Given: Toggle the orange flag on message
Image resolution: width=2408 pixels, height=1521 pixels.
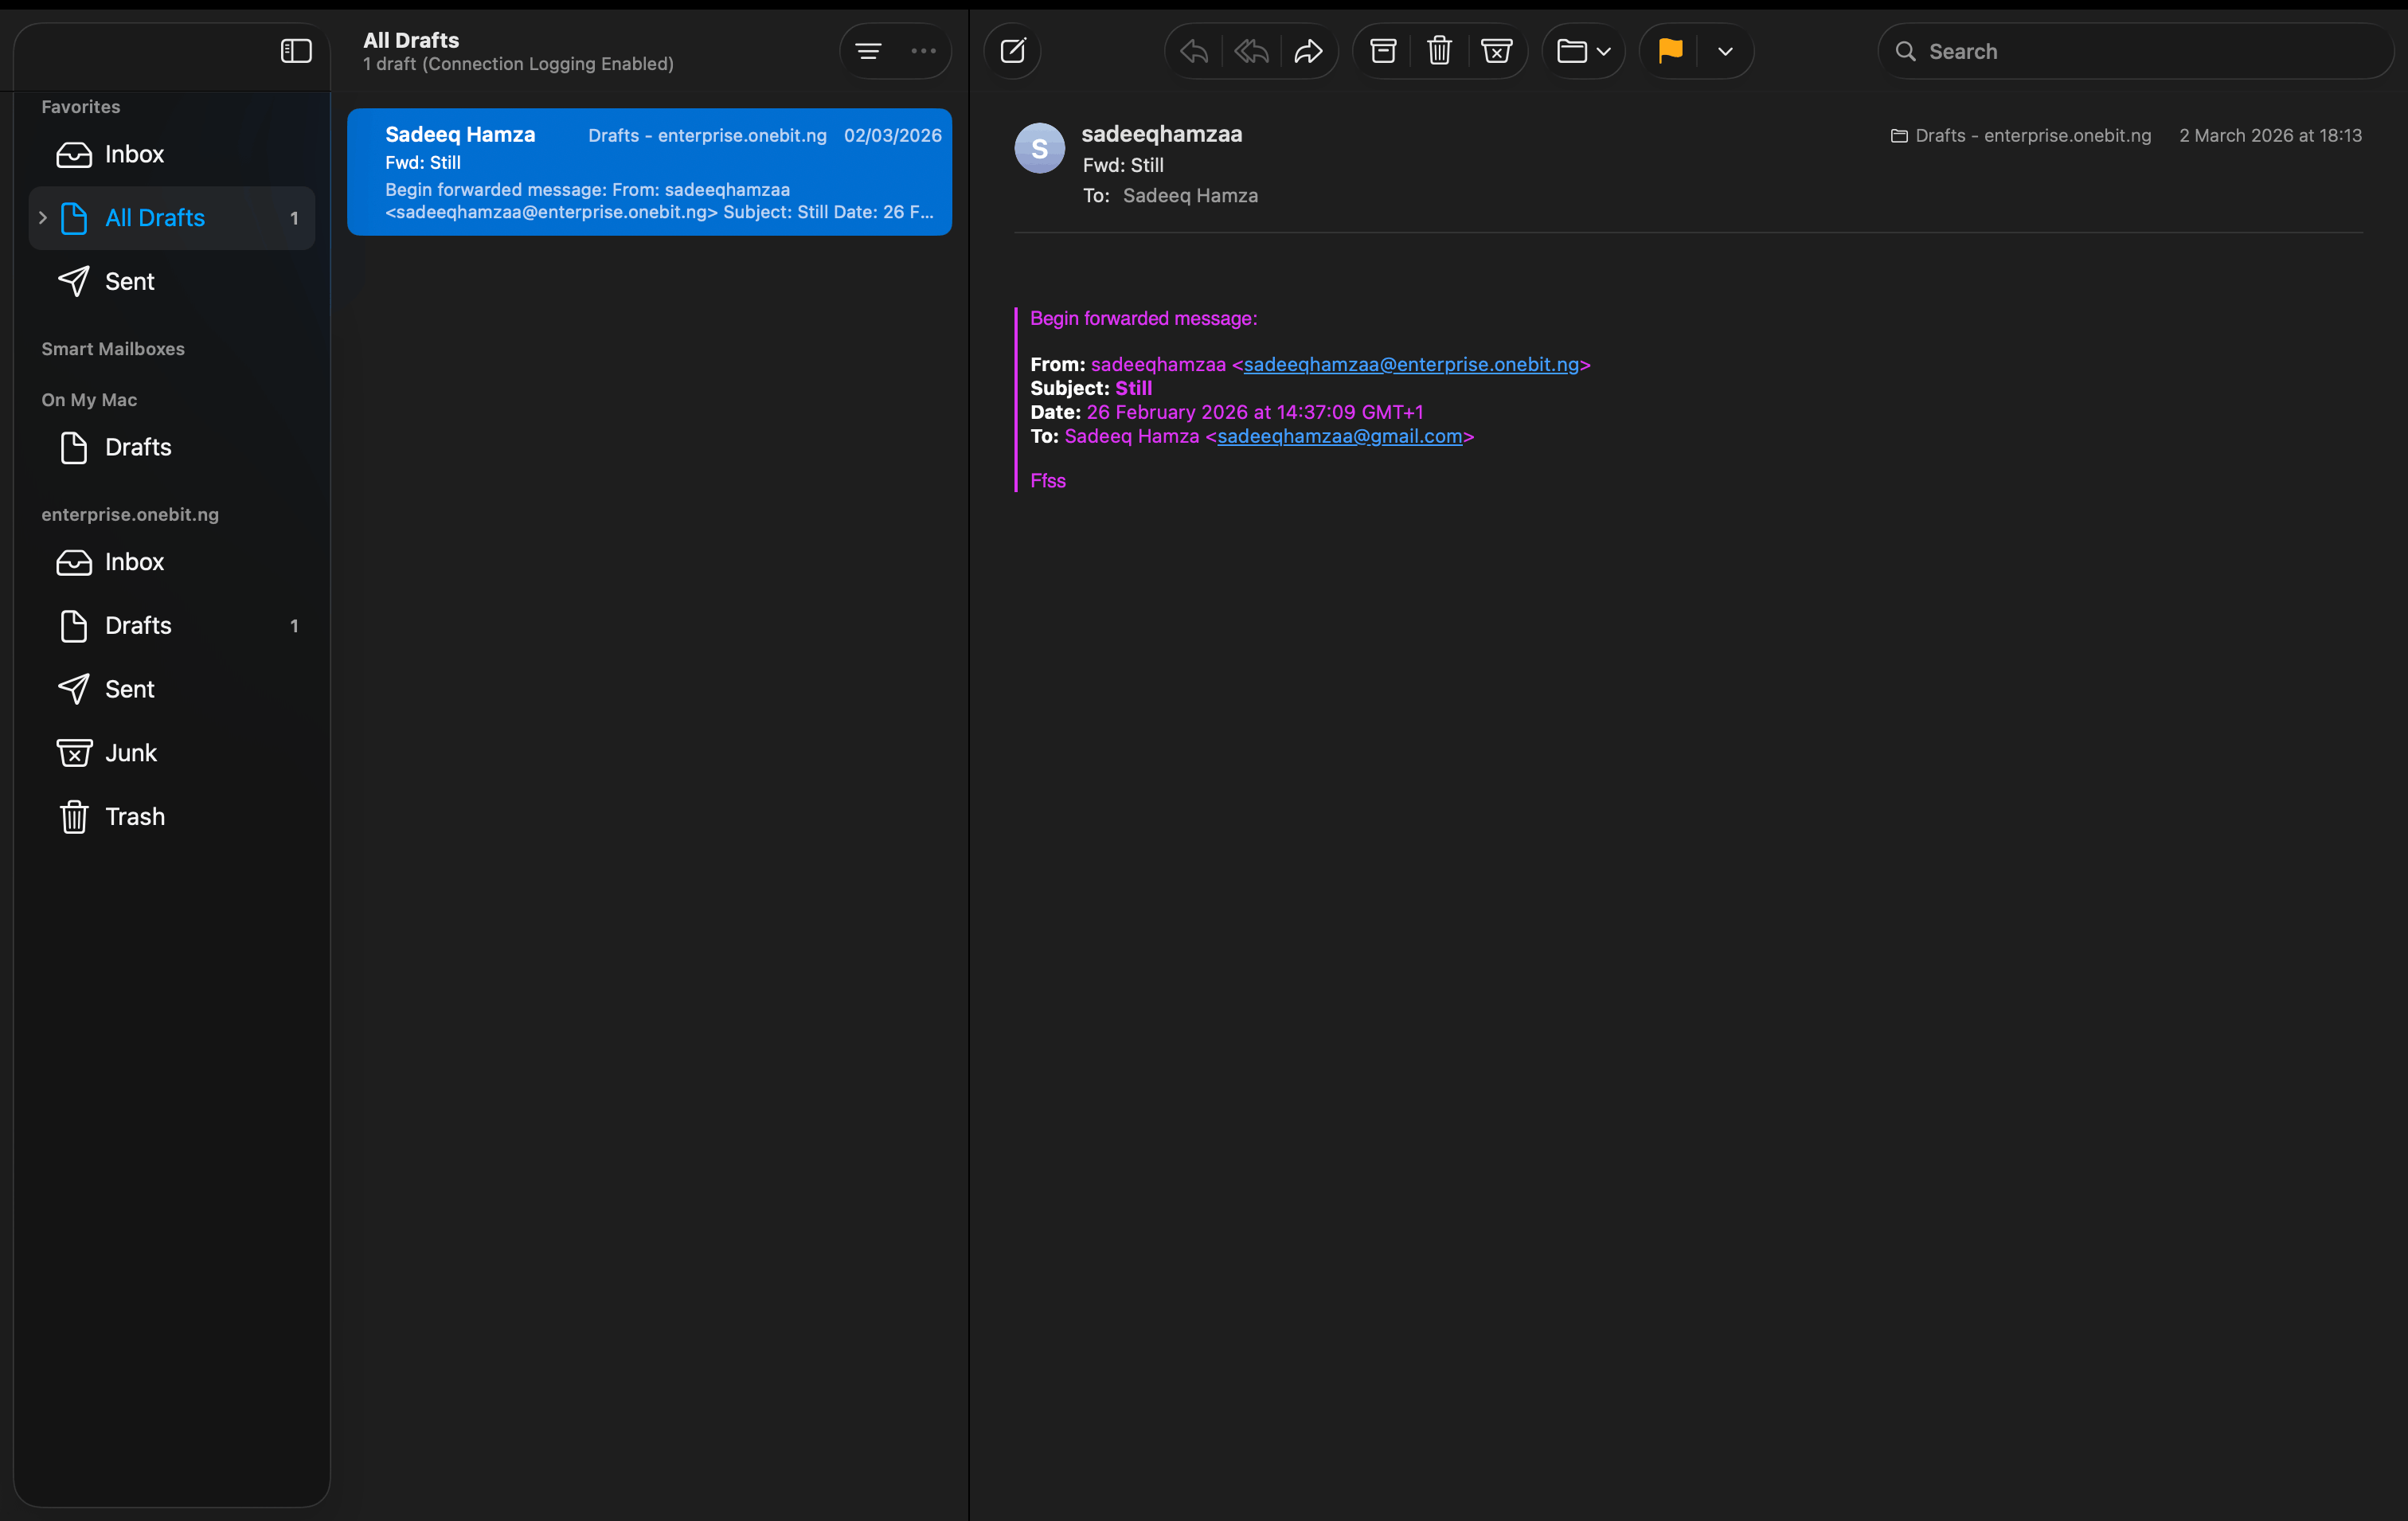Looking at the screenshot, I should 1670,51.
